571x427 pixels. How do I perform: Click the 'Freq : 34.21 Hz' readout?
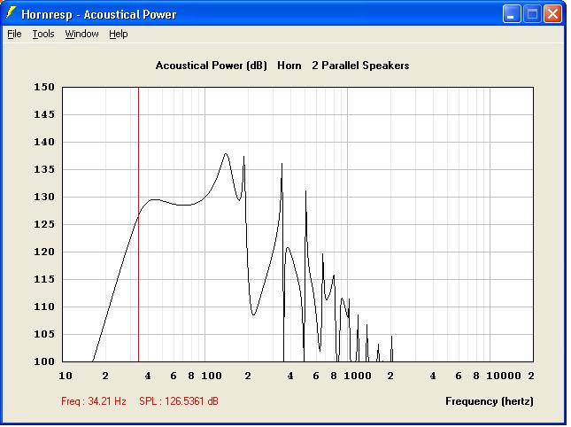(94, 401)
